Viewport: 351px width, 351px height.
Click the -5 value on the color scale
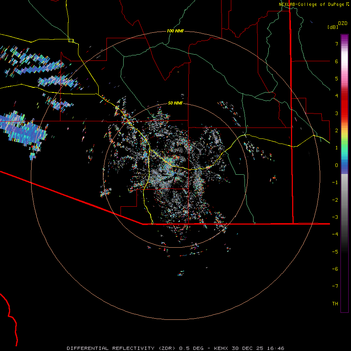coord(335,252)
